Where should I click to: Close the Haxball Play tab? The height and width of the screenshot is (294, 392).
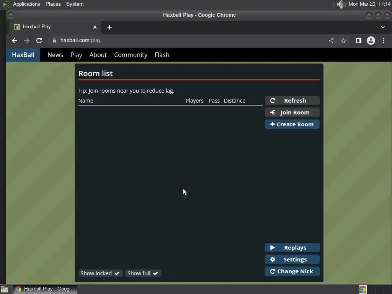click(x=95, y=27)
